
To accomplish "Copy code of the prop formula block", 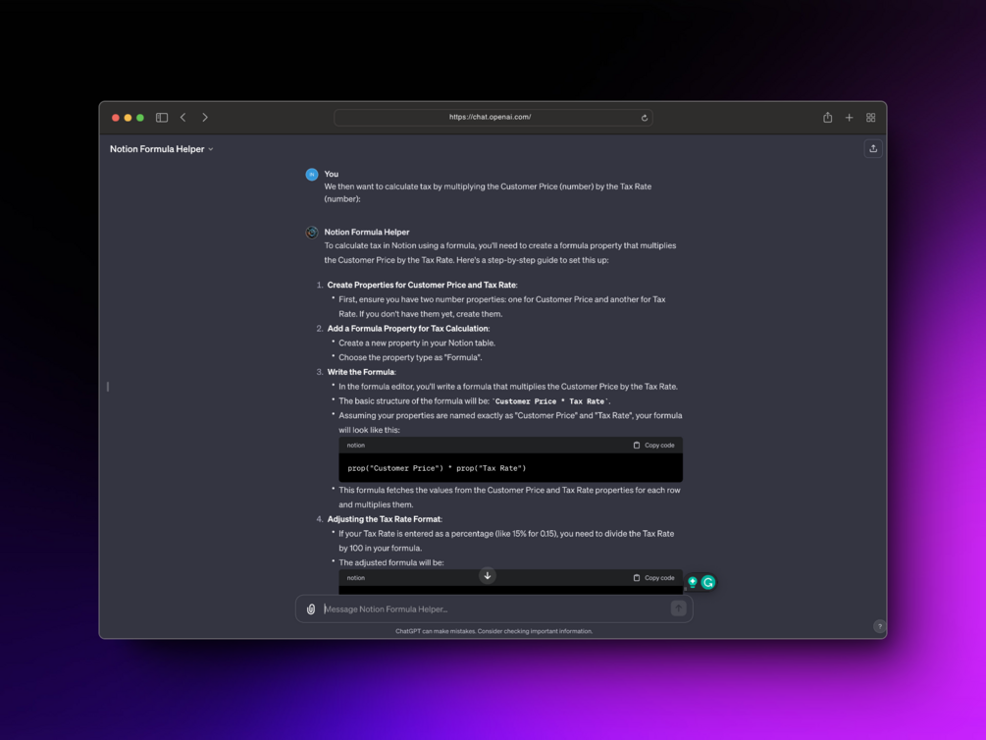I will coord(654,446).
